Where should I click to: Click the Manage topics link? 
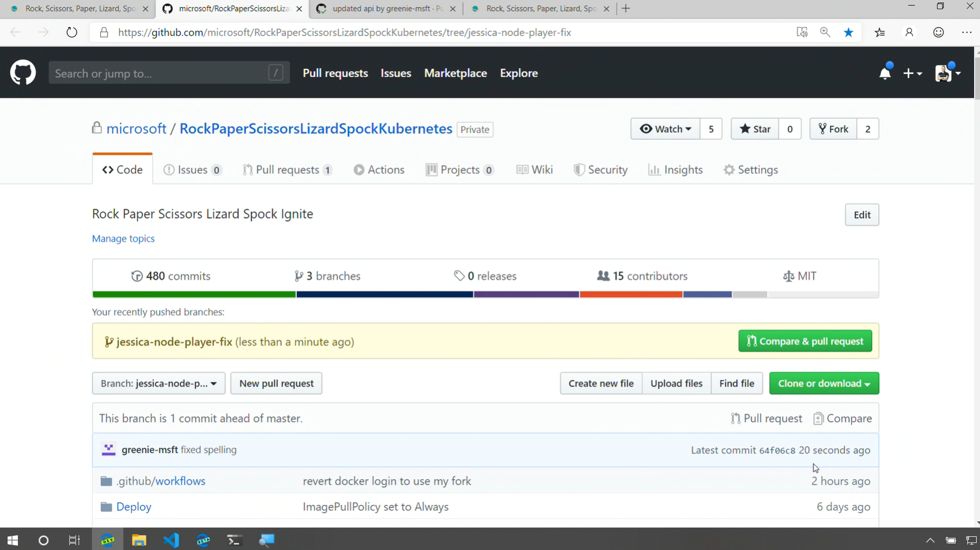(124, 239)
